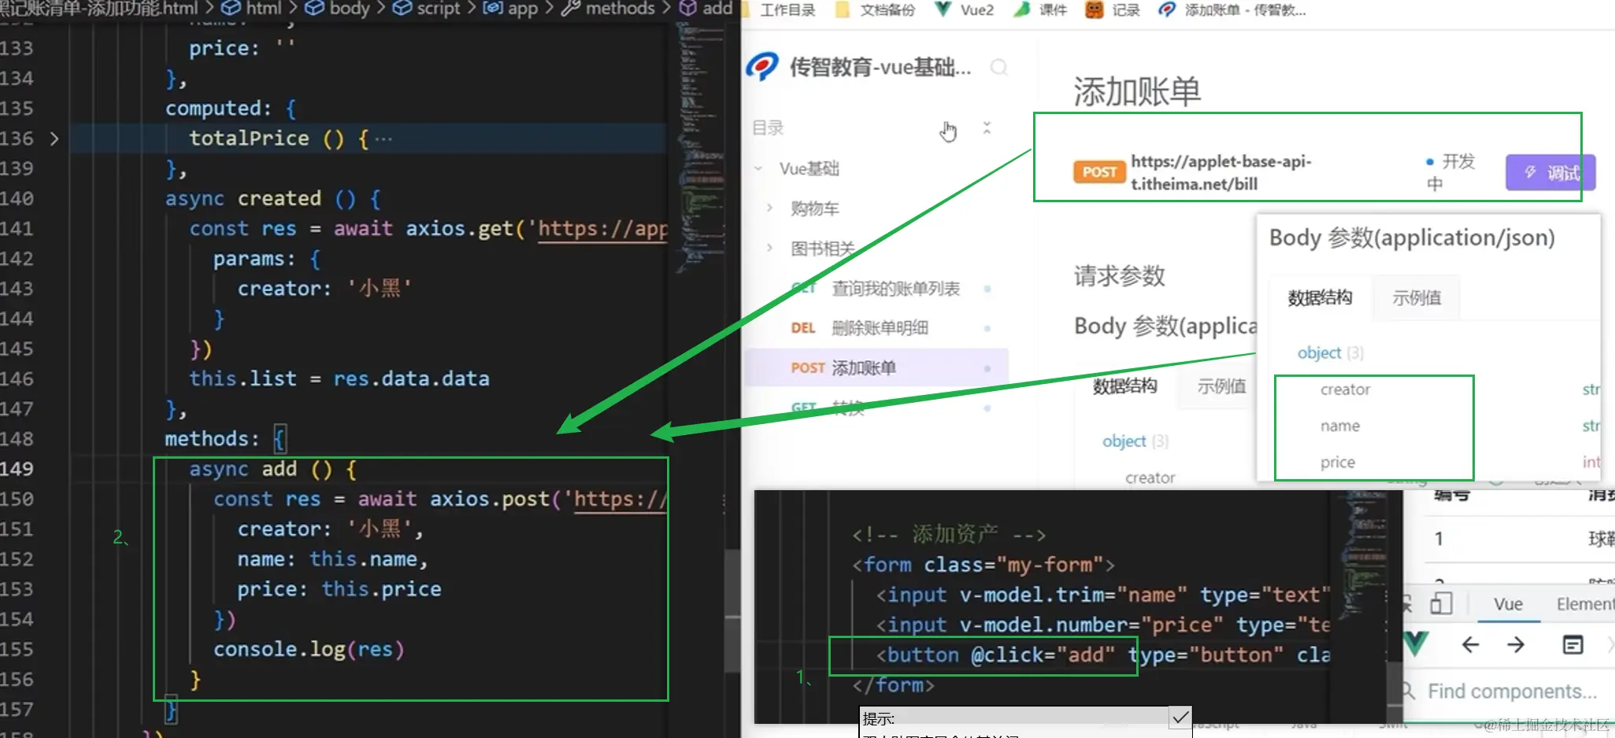Open the components inspector icon in Vue DevTools
Image resolution: width=1615 pixels, height=738 pixels.
click(x=1572, y=645)
